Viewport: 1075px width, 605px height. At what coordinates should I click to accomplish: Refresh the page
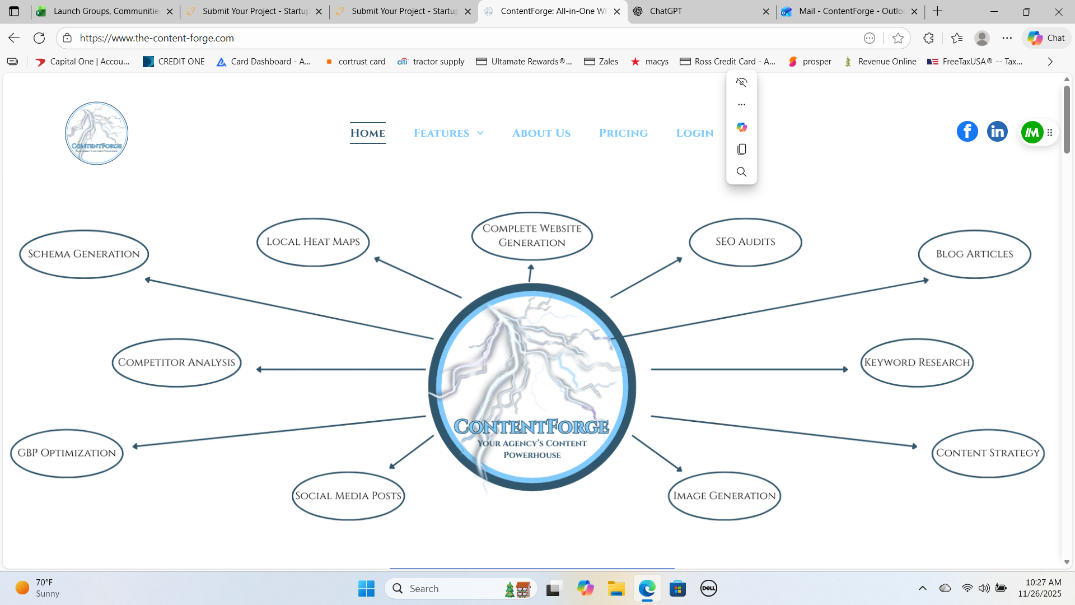[39, 38]
